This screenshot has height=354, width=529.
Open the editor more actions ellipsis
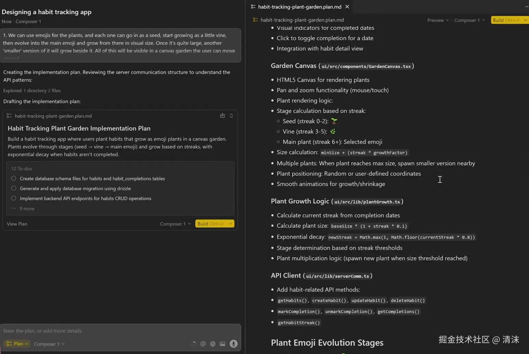(527, 7)
